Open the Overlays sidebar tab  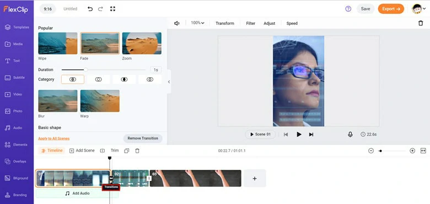[17, 161]
